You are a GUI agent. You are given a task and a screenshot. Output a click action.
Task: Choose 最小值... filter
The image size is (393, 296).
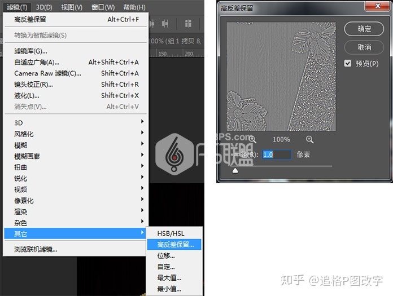click(x=174, y=289)
